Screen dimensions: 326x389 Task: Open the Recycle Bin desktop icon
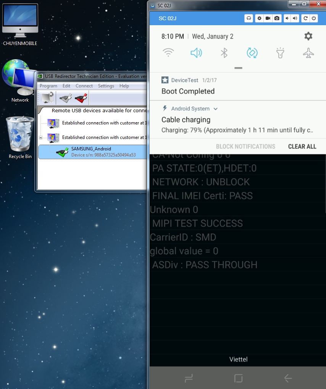click(x=20, y=138)
